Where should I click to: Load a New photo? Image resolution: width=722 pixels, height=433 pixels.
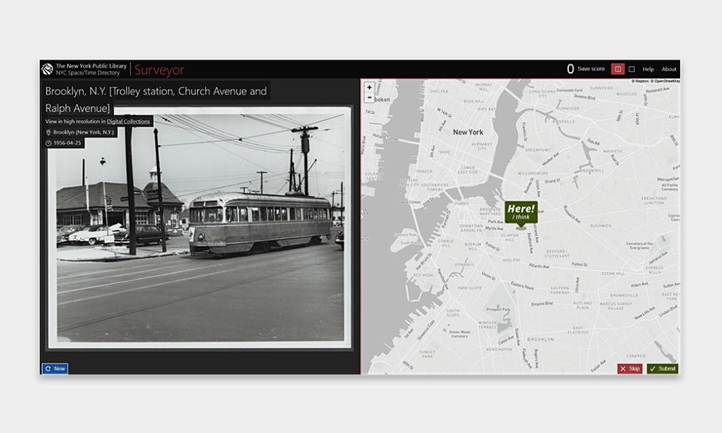click(54, 368)
